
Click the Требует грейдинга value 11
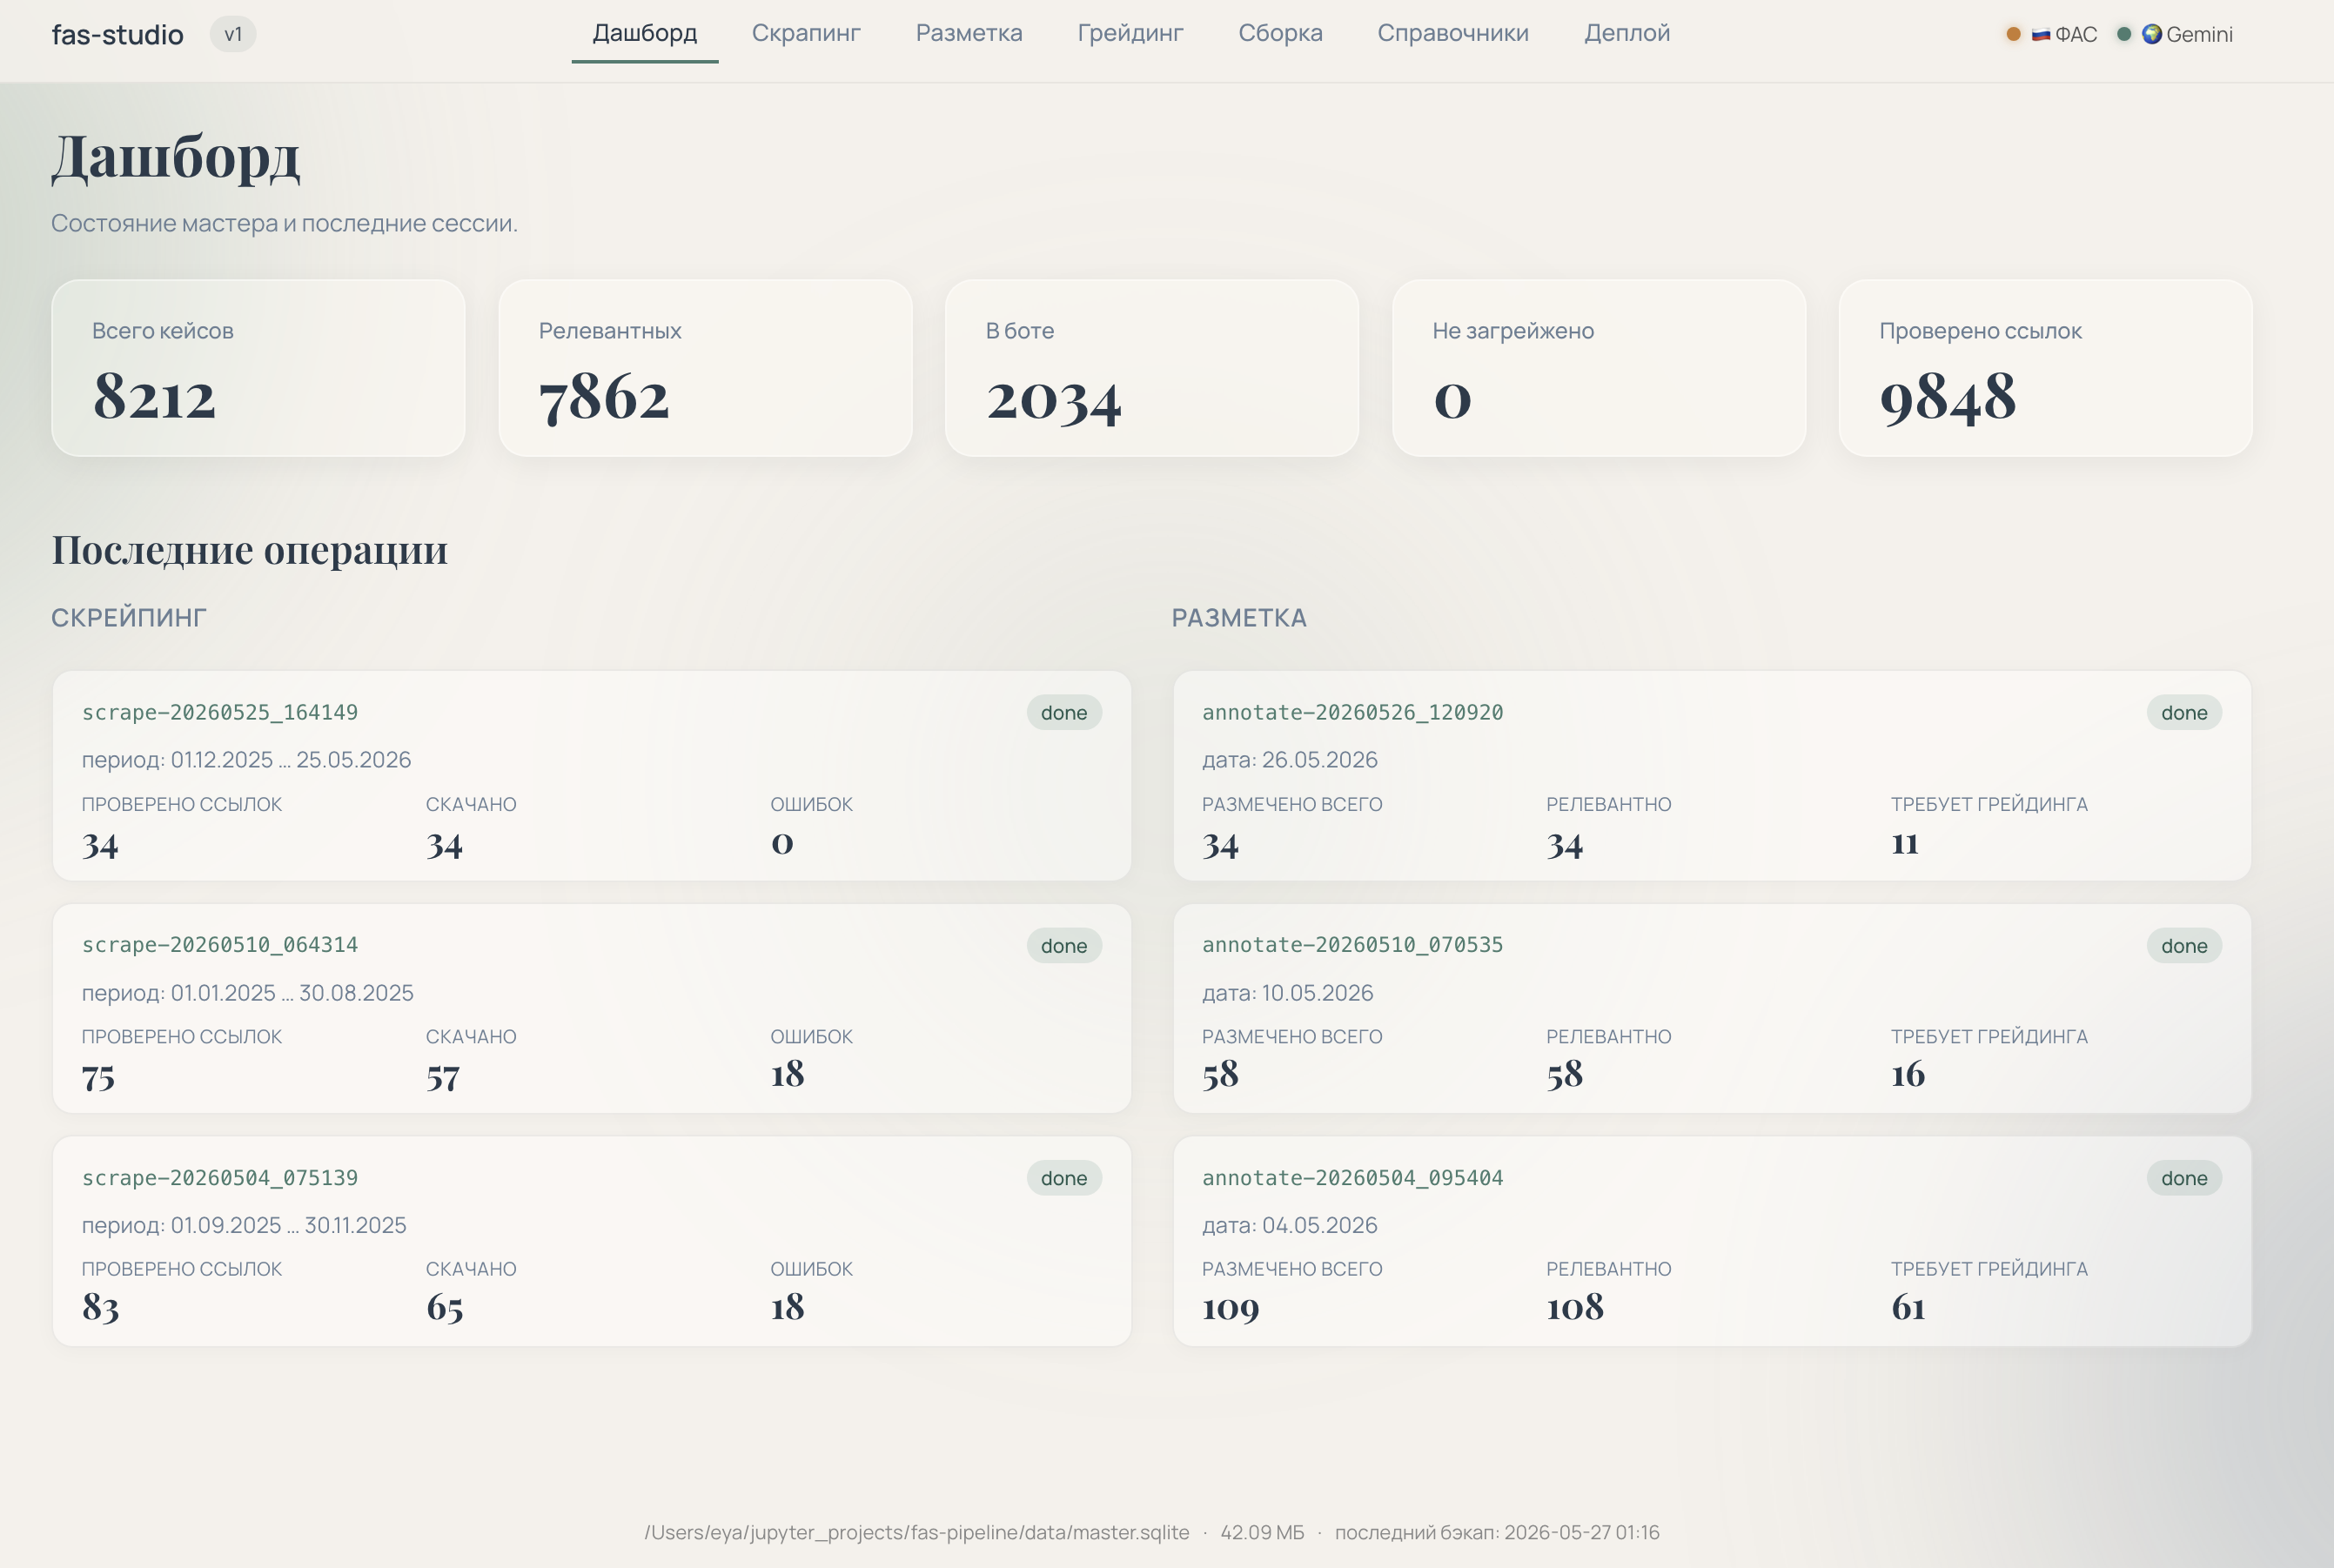click(x=1905, y=843)
